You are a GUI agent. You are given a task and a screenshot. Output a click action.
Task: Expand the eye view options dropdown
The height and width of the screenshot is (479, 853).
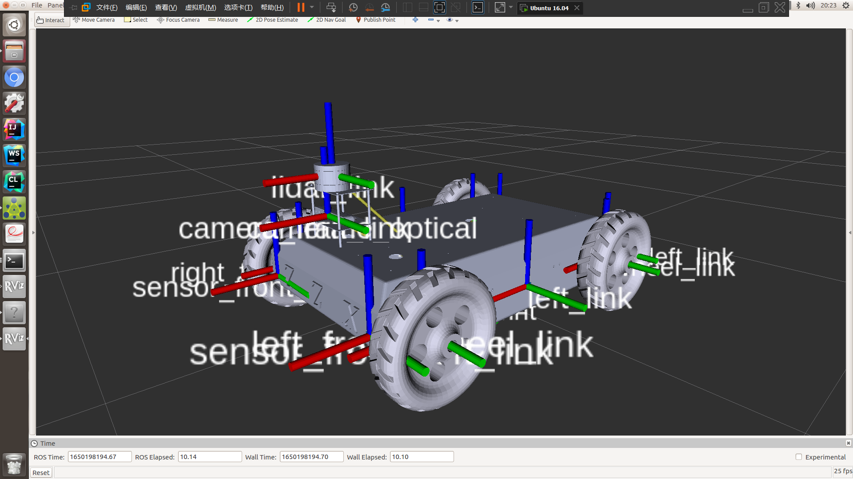point(452,20)
